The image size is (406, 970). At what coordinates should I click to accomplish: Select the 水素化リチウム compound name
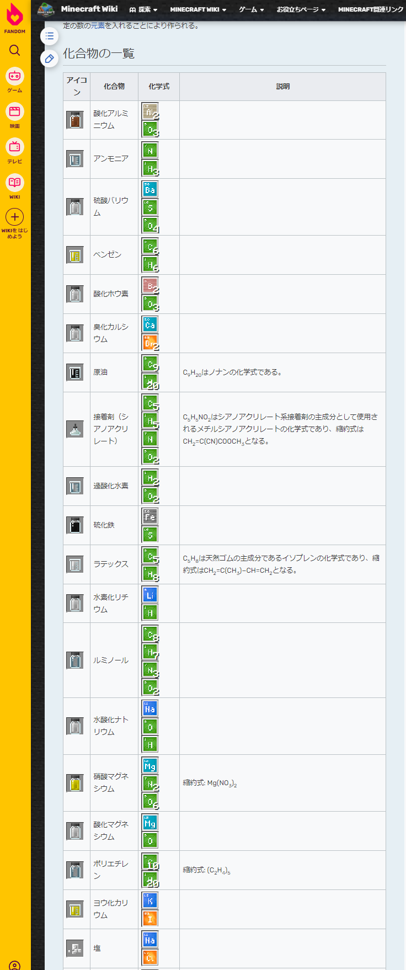coord(111,603)
